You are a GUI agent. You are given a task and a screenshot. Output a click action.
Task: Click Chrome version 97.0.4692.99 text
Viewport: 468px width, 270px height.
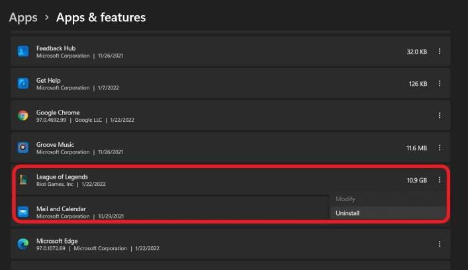pyautogui.click(x=52, y=120)
